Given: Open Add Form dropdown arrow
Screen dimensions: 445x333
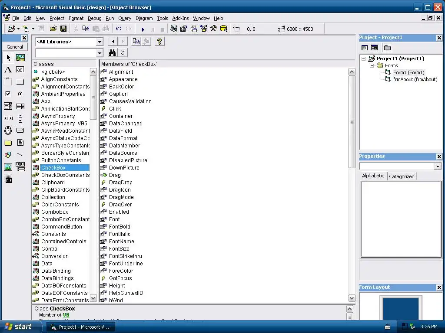Looking at the screenshot, I should [x=33, y=29].
